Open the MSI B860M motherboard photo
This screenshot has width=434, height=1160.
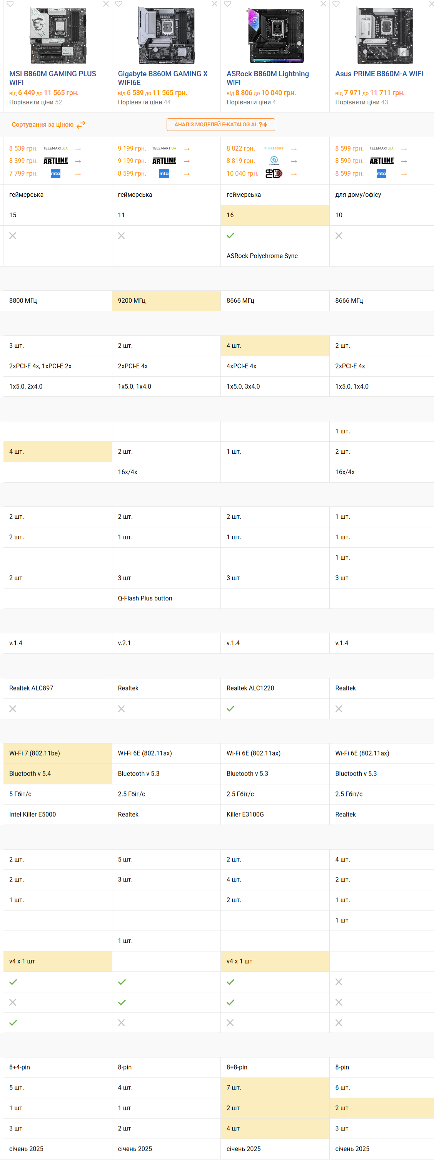pos(58,35)
